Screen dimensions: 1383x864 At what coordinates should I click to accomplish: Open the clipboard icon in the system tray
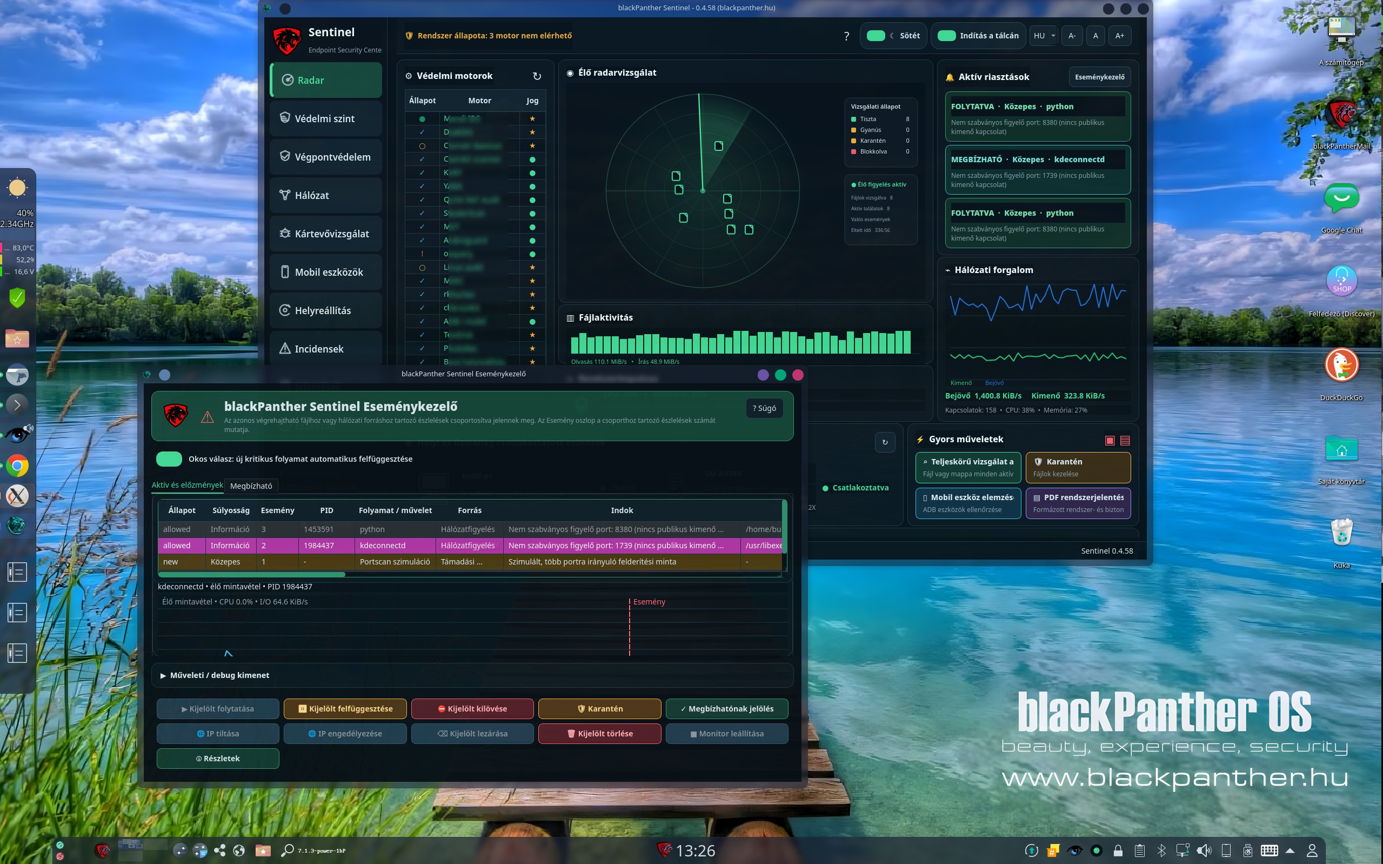1139,850
